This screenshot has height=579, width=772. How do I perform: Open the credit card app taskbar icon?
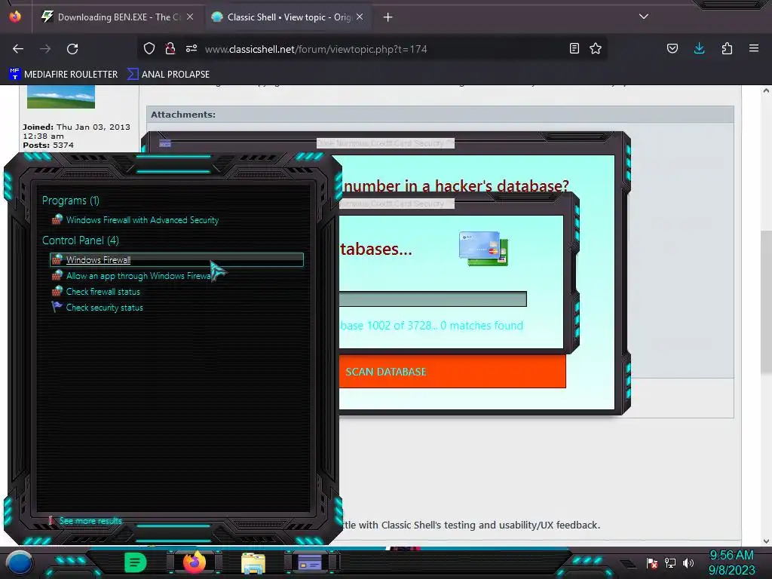(310, 562)
